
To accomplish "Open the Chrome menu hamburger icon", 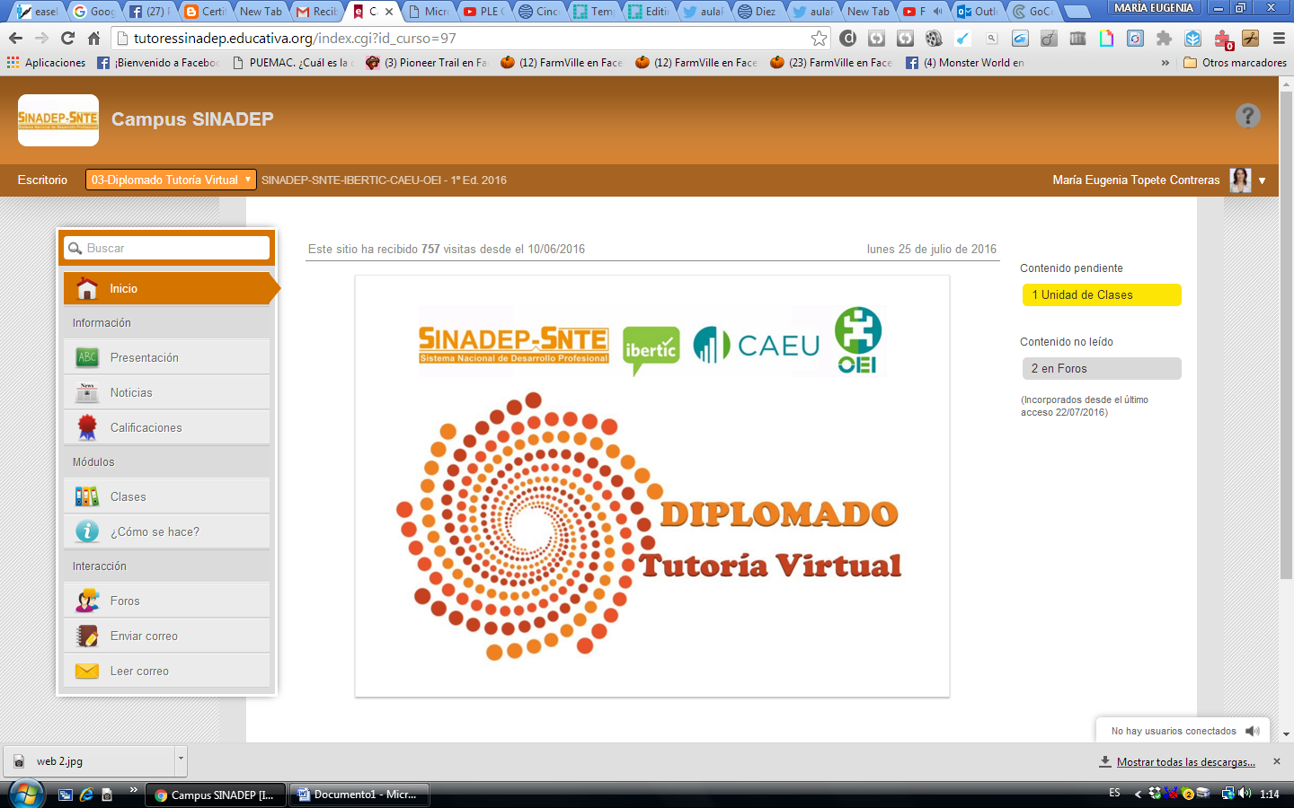I will tap(1279, 38).
